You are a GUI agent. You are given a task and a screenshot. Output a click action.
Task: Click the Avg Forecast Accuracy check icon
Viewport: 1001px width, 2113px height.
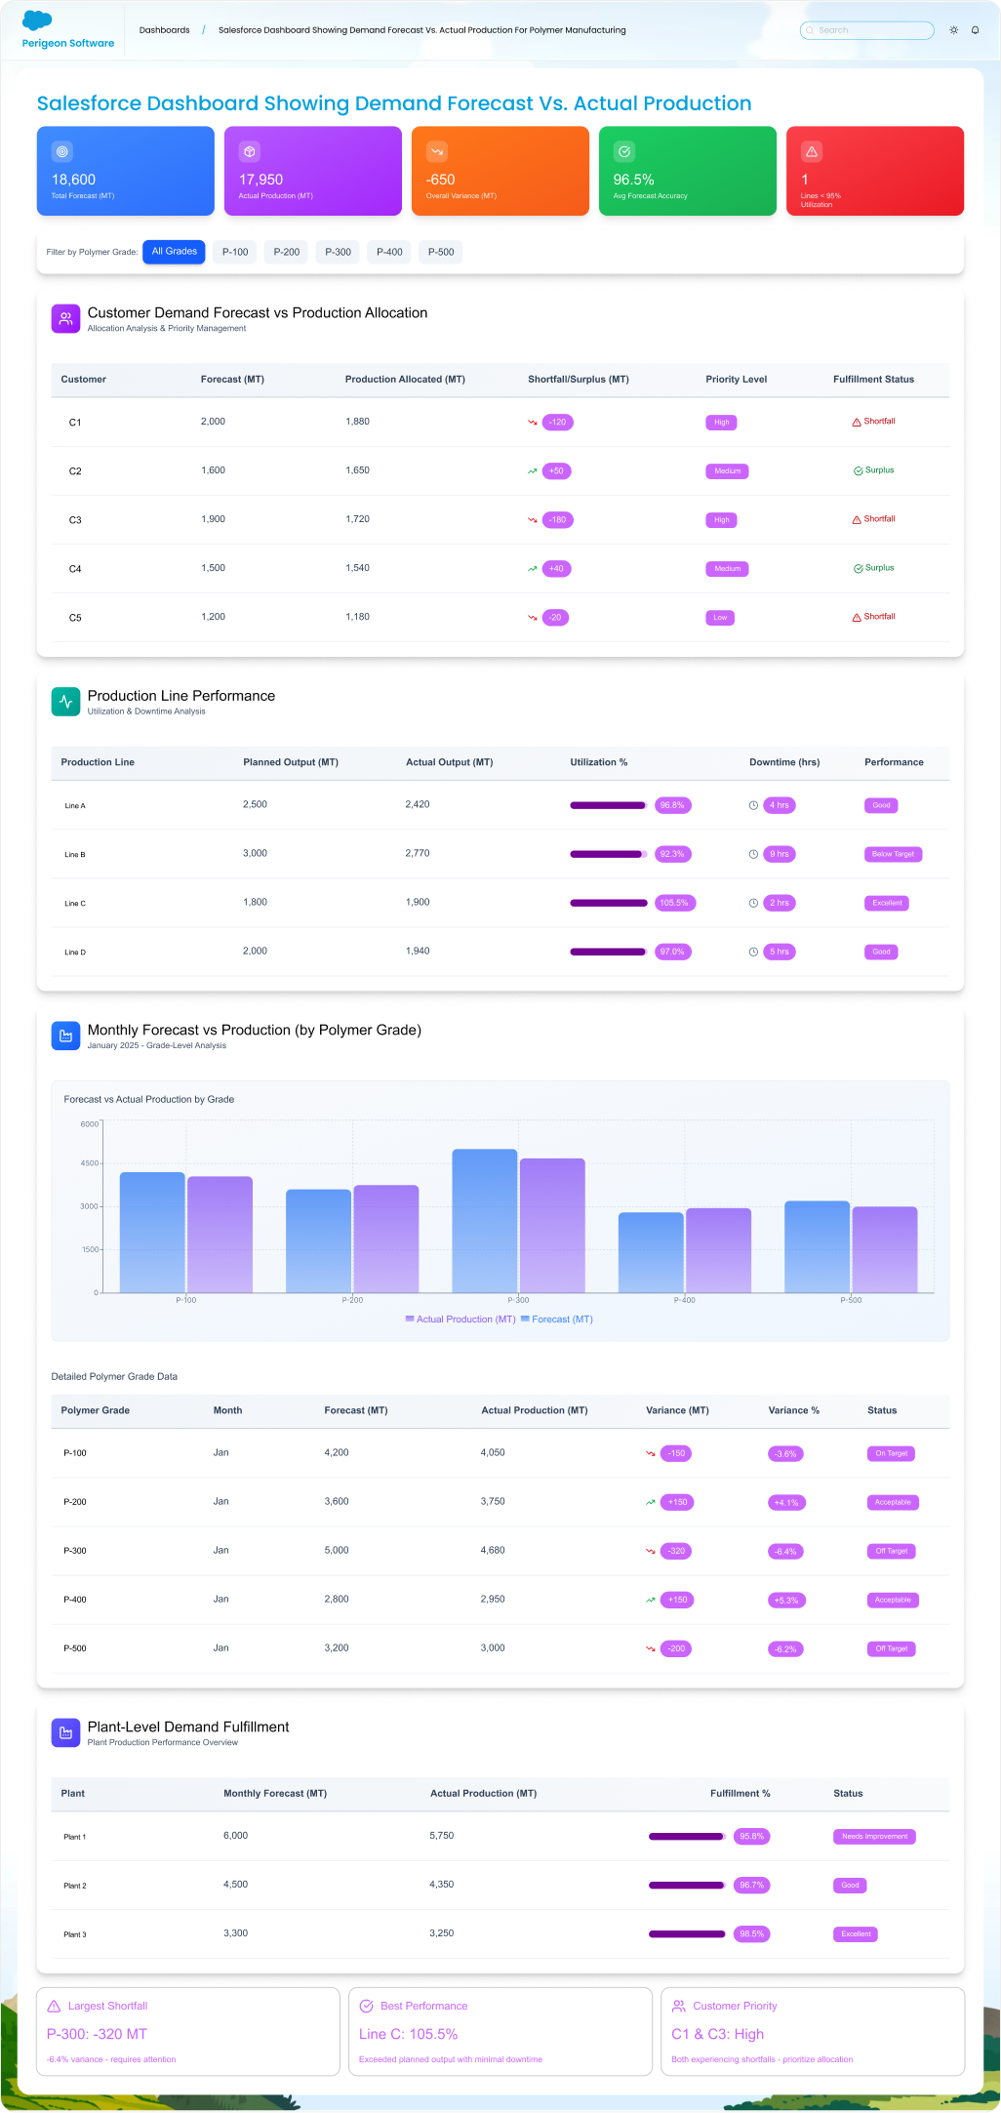coord(624,152)
